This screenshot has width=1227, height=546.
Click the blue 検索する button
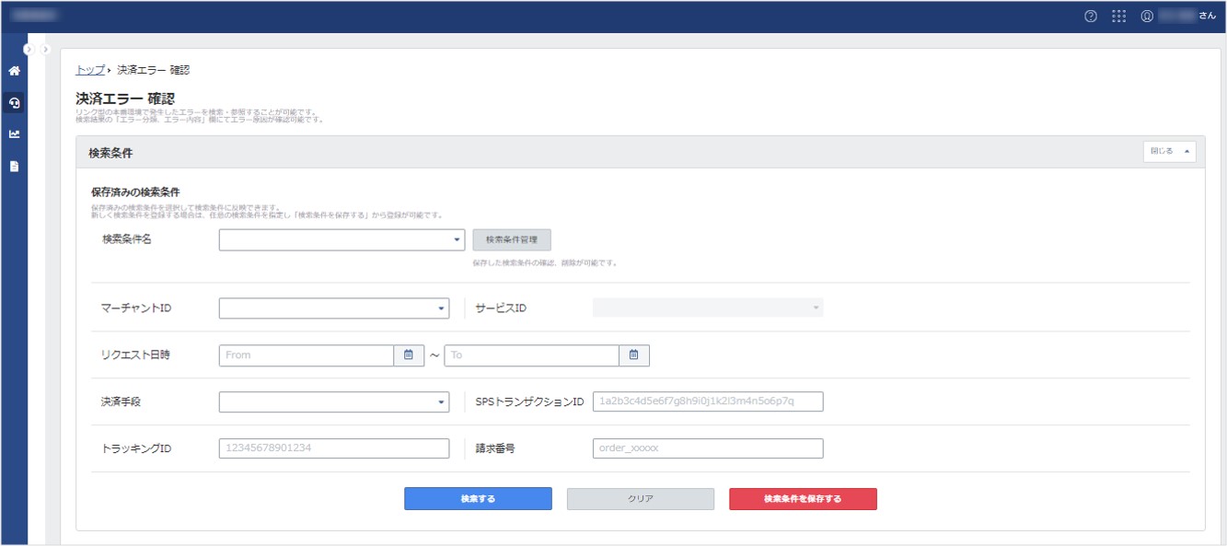pos(478,499)
